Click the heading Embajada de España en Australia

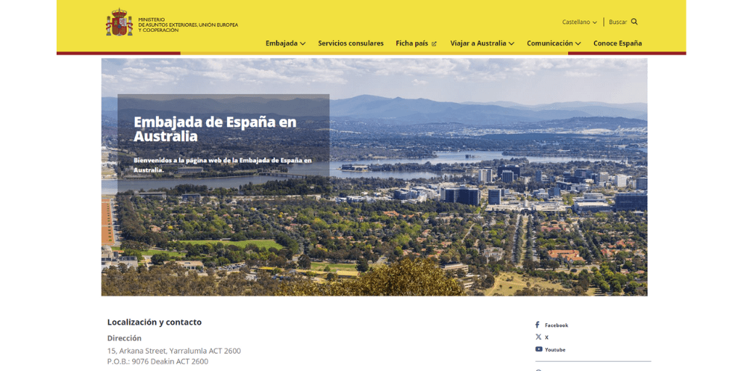click(x=215, y=129)
